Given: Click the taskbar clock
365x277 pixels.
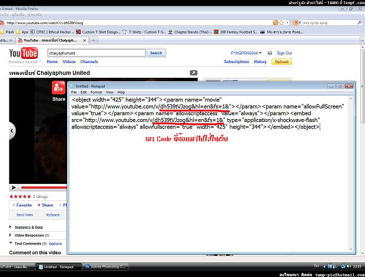Looking at the screenshot, I should pos(357,266).
